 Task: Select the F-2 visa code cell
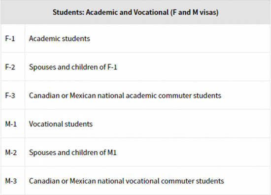[13, 67]
